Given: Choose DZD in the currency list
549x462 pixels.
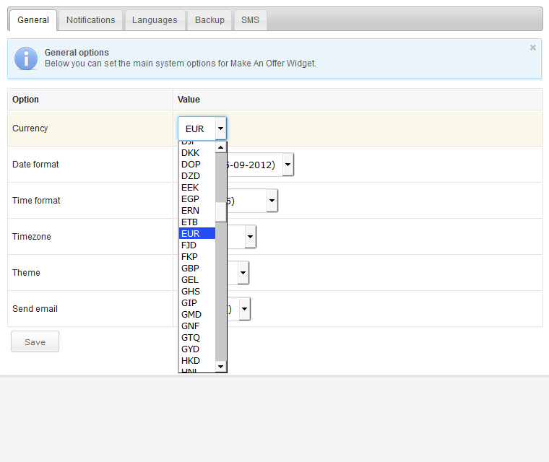Looking at the screenshot, I should click(x=196, y=176).
